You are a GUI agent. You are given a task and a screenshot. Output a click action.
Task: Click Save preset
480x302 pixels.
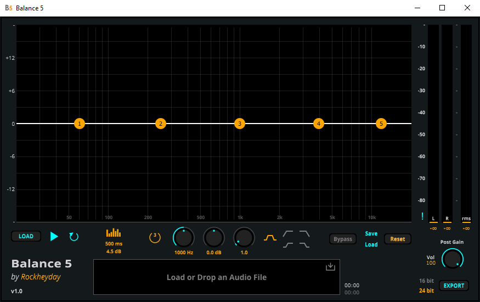[371, 233]
